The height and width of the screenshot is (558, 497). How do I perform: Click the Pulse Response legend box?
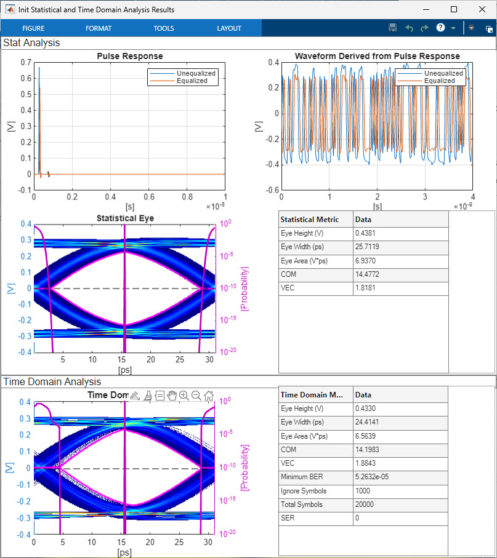click(182, 76)
